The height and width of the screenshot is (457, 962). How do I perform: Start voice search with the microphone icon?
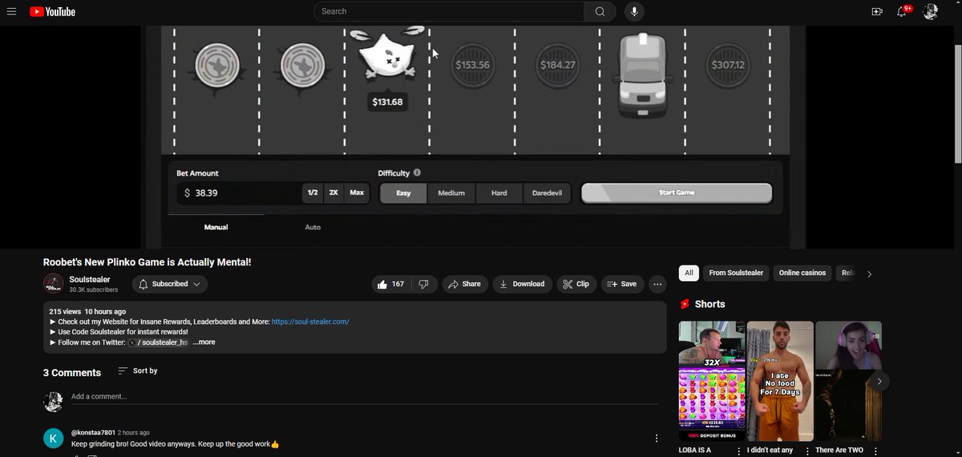tap(634, 11)
